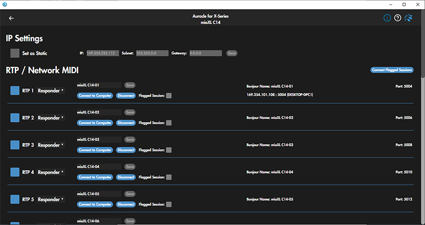
Task: Click the blue Auracle logo in the header
Action: click(409, 18)
